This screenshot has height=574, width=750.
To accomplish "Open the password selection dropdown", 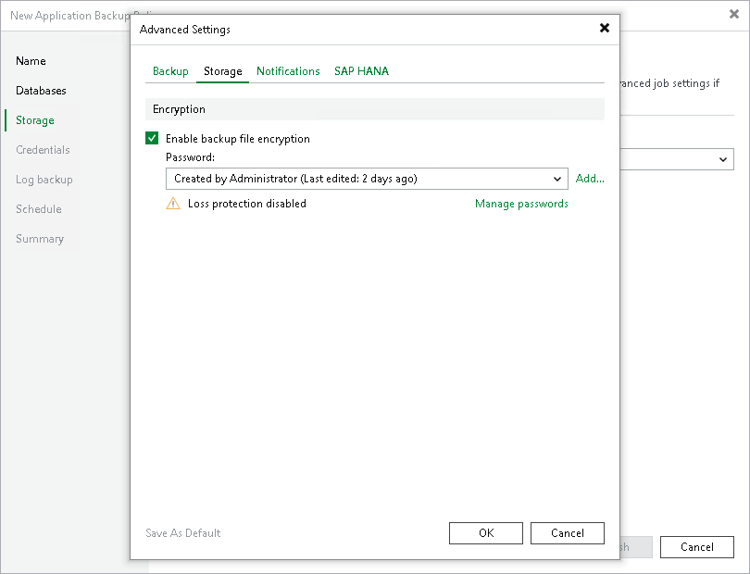I will 557,179.
